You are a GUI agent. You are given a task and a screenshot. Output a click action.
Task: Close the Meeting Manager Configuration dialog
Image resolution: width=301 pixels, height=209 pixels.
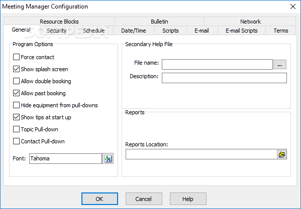tap(293, 7)
